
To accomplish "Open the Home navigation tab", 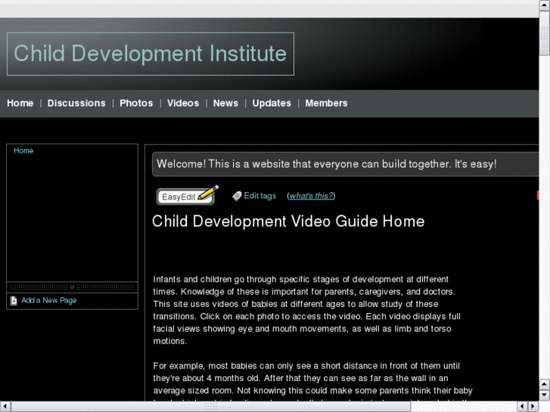I will coord(20,103).
